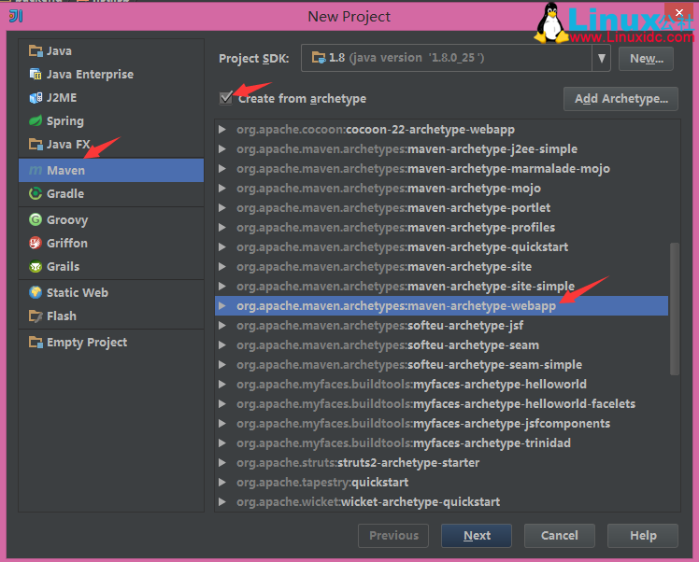Select wicket-archetype-quickstart row
Image resolution: width=699 pixels, height=562 pixels.
pos(441,502)
